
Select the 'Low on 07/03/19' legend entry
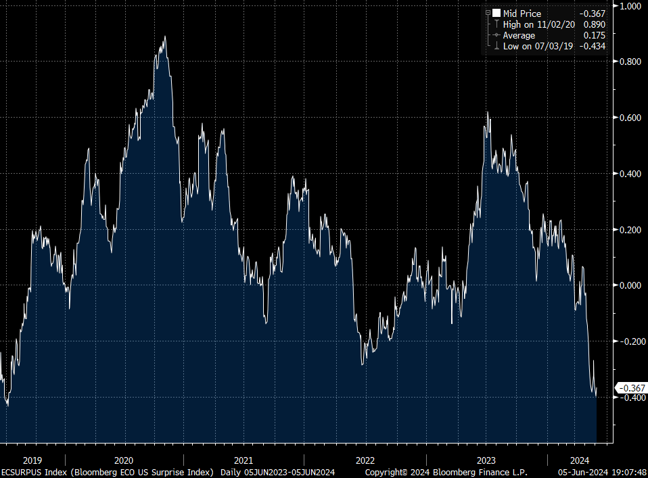538,46
